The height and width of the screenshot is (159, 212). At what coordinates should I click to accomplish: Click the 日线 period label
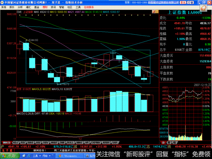19,12
